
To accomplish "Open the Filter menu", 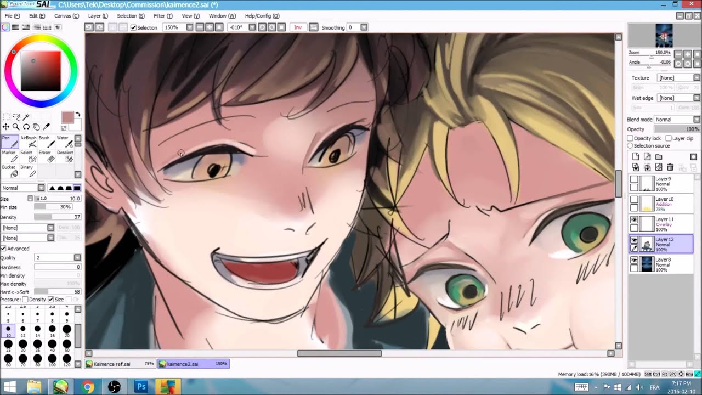I will click(x=163, y=16).
